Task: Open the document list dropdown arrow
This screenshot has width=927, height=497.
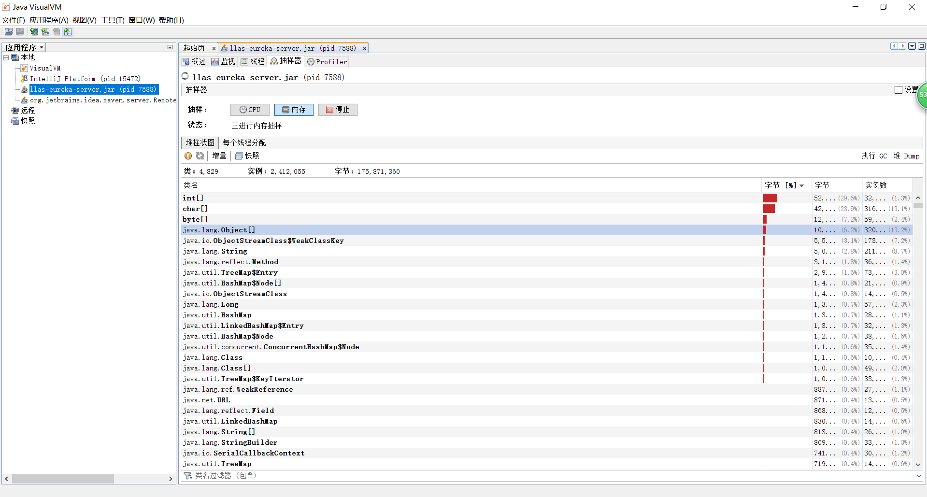Action: (912, 46)
